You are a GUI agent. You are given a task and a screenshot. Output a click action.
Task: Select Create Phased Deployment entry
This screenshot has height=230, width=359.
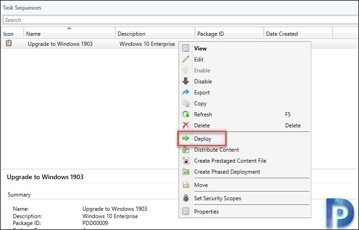point(245,171)
